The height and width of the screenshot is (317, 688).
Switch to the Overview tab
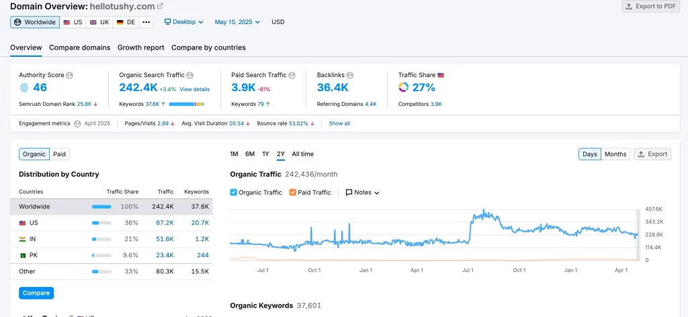coord(26,48)
